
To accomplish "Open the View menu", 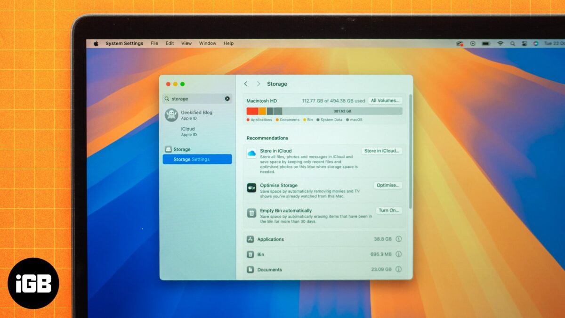I will coord(186,43).
